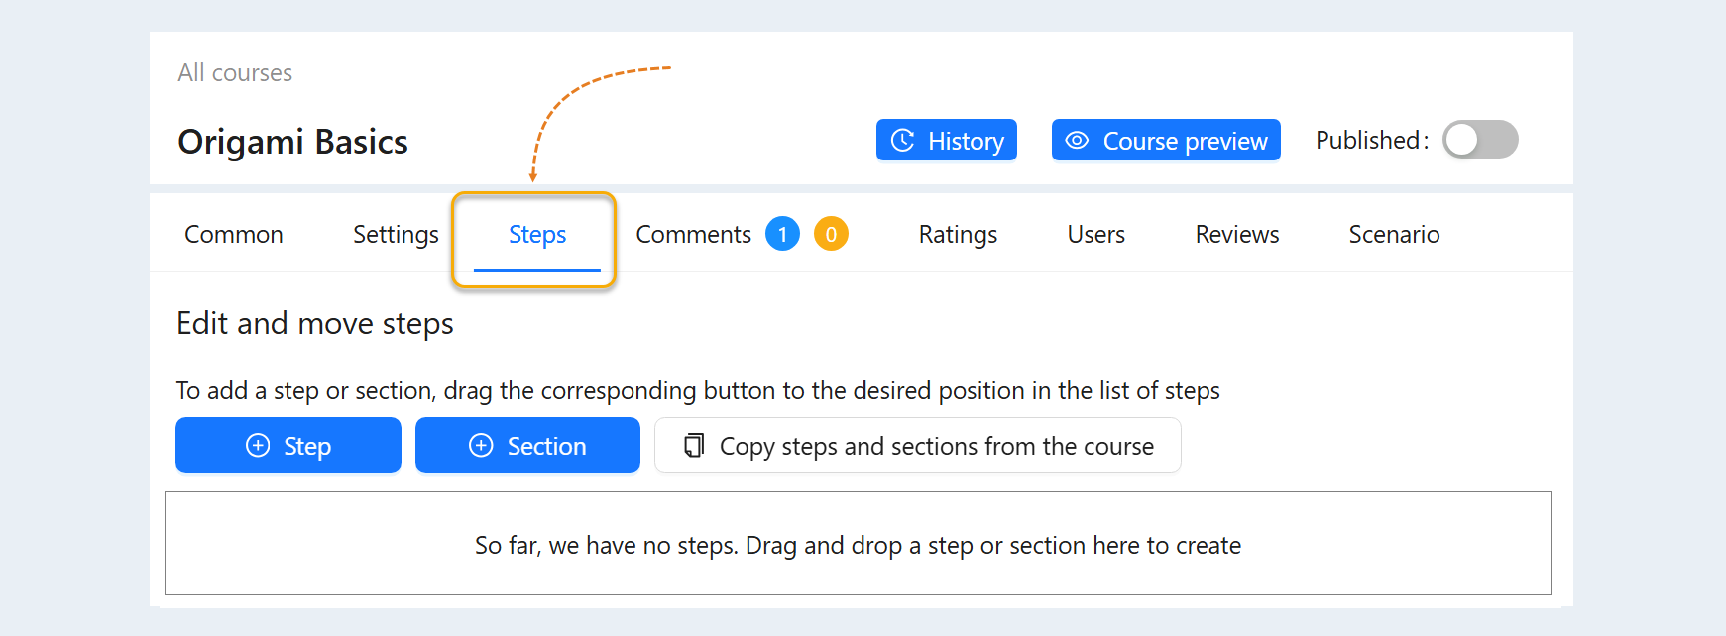Click the plus icon on Step button
The width and height of the screenshot is (1726, 636).
pyautogui.click(x=258, y=445)
